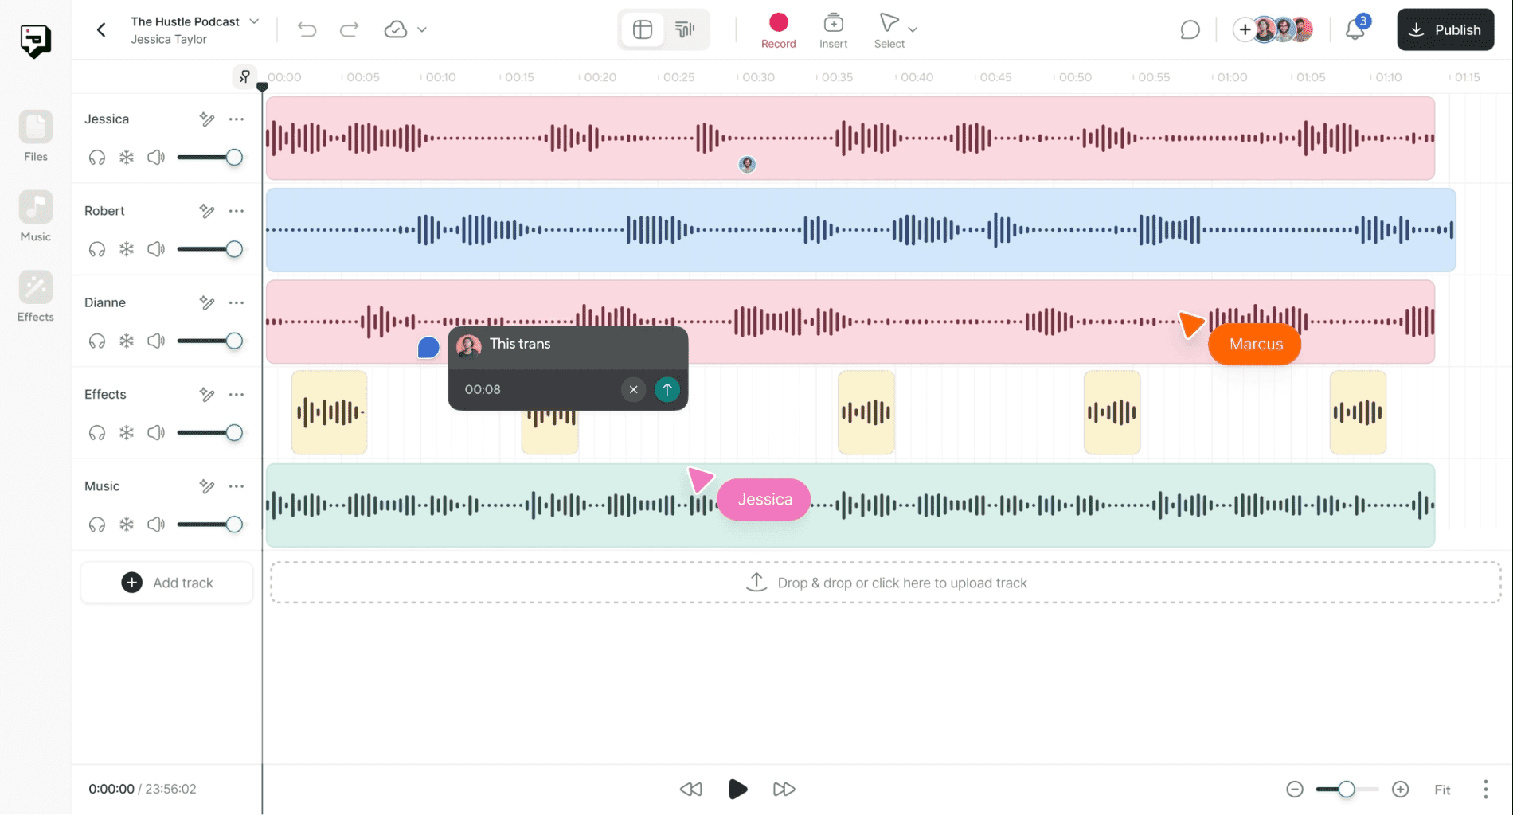Image resolution: width=1513 pixels, height=815 pixels.
Task: Click the drop zone to upload track
Action: (x=886, y=583)
